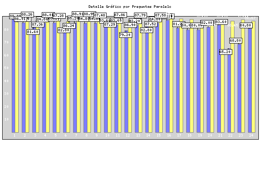Click the 83.20 value label
This screenshot has height=174, width=261.
coord(135,21)
